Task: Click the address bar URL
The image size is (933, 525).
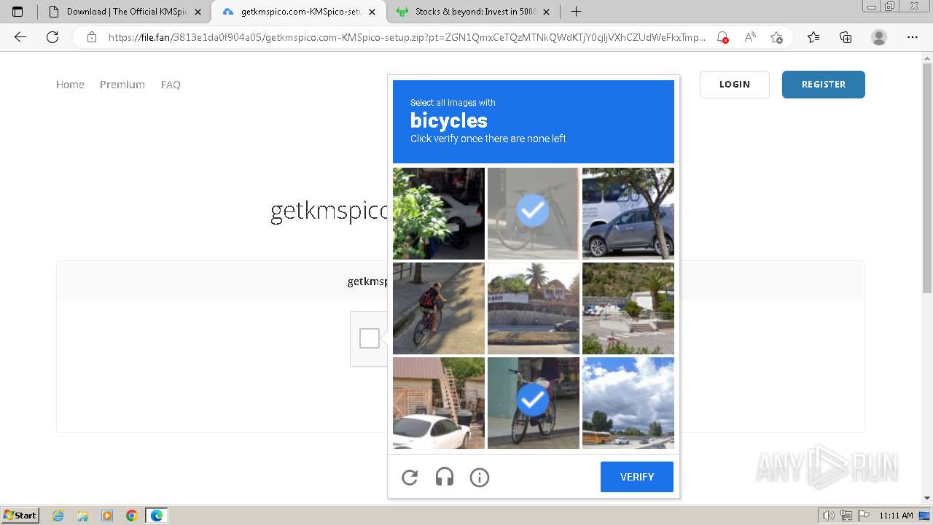Action: pos(407,37)
